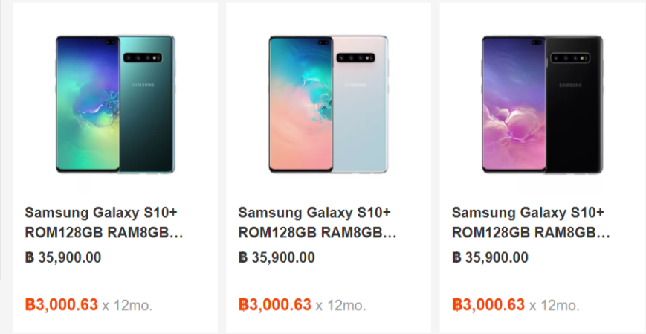Click the white phone's rear camera module
Screen dimensions: 646x334
click(355, 58)
